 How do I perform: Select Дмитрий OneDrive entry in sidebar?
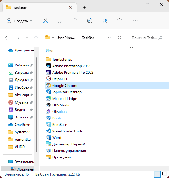point(21,50)
